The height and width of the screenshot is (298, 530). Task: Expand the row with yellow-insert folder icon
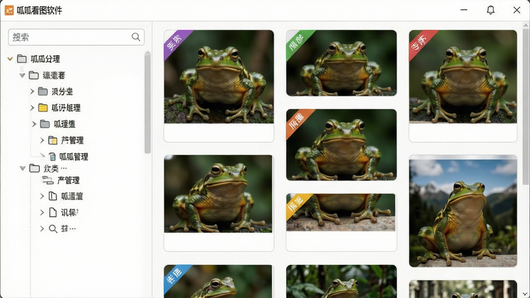[x=42, y=140]
